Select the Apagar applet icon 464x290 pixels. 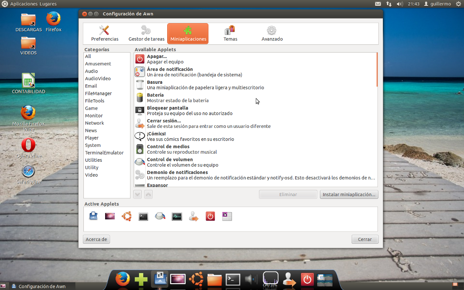click(x=140, y=59)
